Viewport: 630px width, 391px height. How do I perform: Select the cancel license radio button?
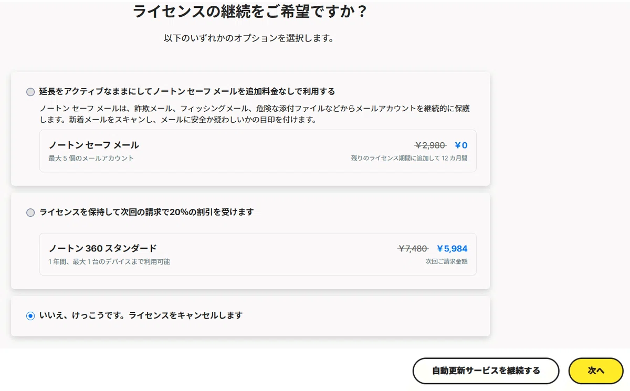30,316
